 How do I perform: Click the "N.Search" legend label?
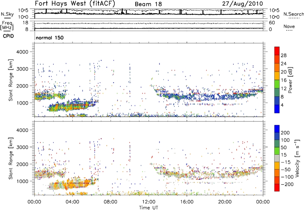coord(293,14)
